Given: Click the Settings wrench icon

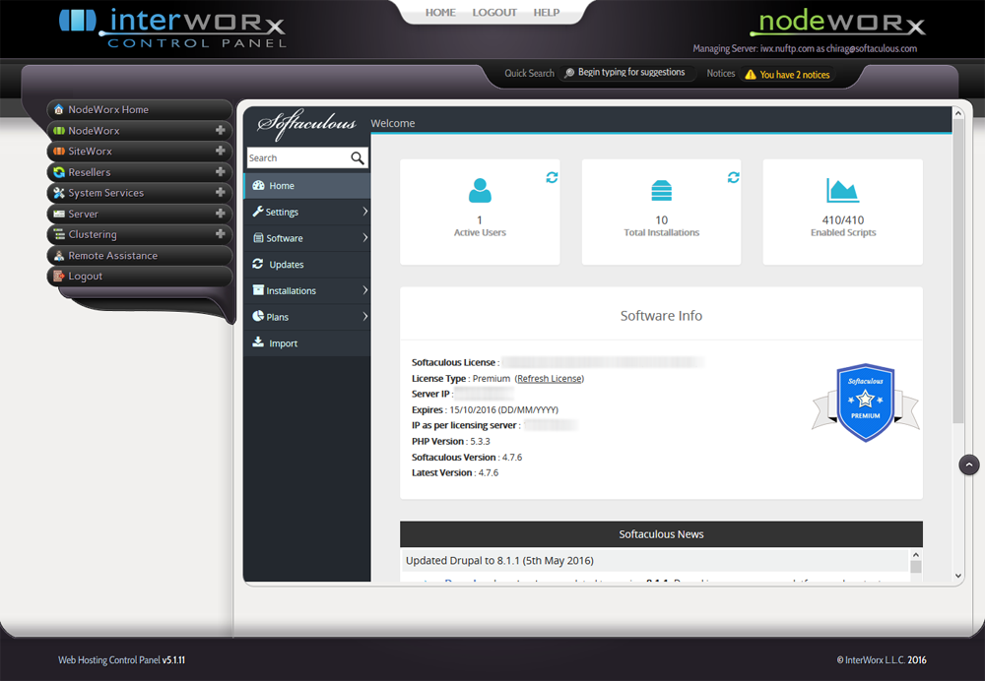Looking at the screenshot, I should click(x=257, y=212).
